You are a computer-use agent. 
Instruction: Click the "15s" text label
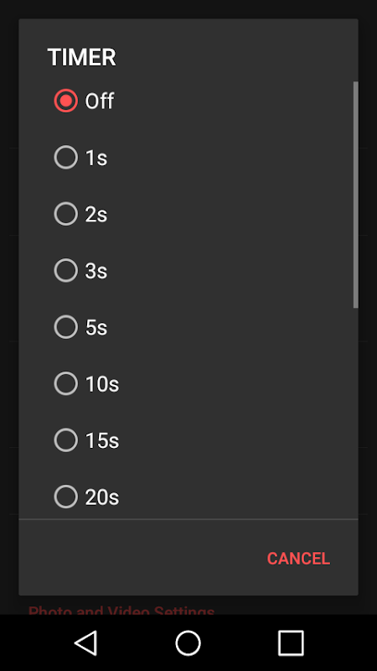click(x=102, y=440)
